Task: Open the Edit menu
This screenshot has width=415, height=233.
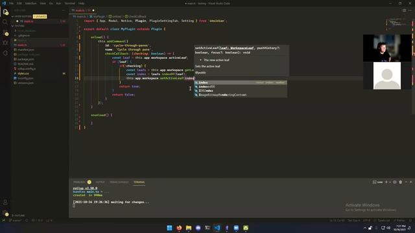Action: pos(19,3)
